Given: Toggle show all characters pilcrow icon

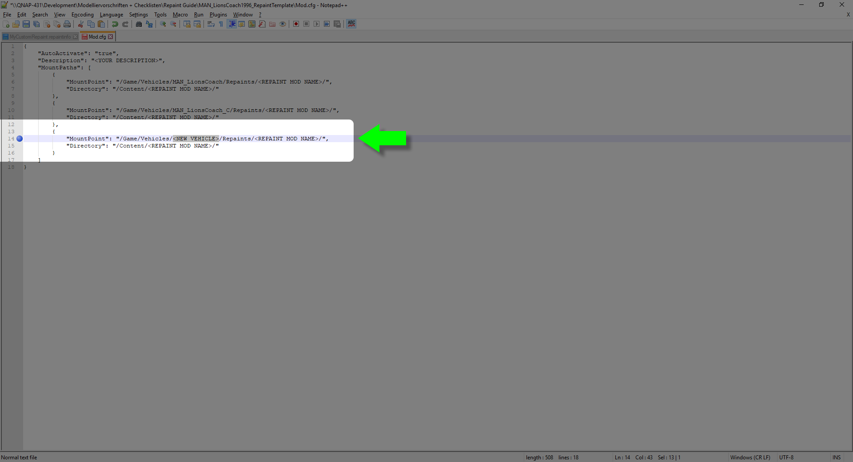Looking at the screenshot, I should click(x=221, y=24).
